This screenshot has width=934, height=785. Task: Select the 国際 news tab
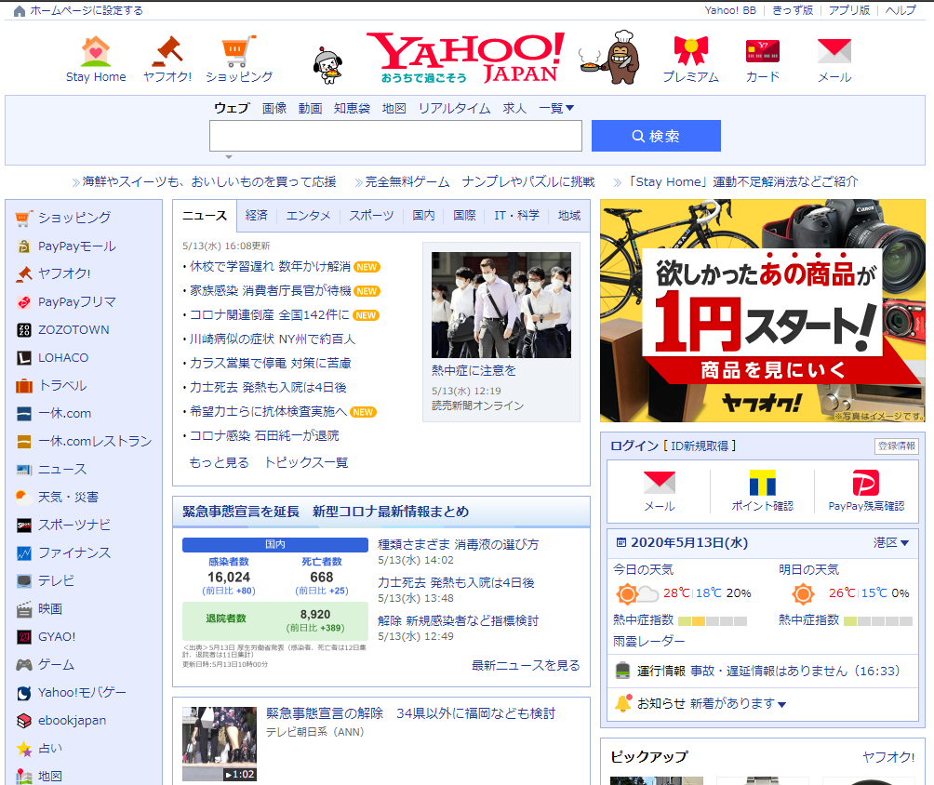coord(464,216)
